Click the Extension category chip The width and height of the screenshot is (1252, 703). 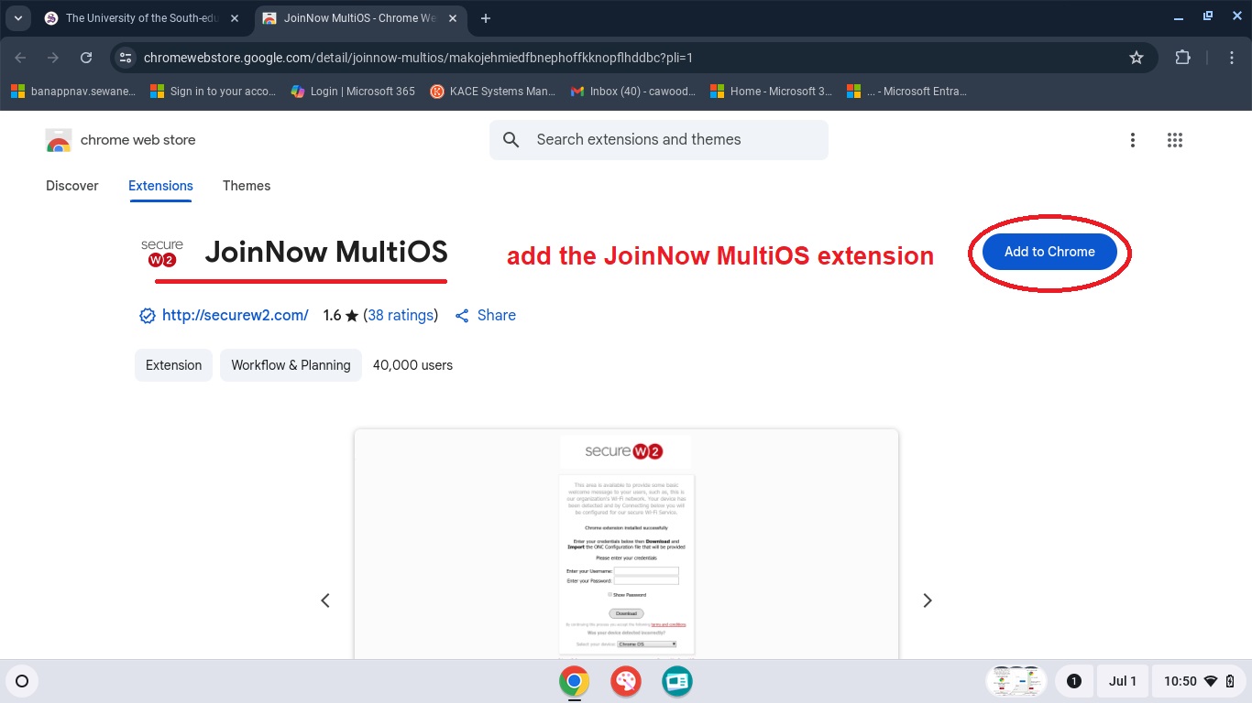coord(174,365)
